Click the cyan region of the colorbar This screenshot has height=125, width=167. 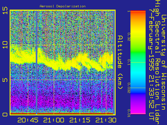138,73
